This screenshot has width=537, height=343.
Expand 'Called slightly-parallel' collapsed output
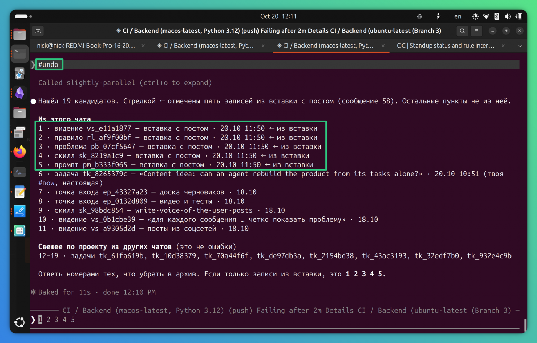pyautogui.click(x=125, y=83)
